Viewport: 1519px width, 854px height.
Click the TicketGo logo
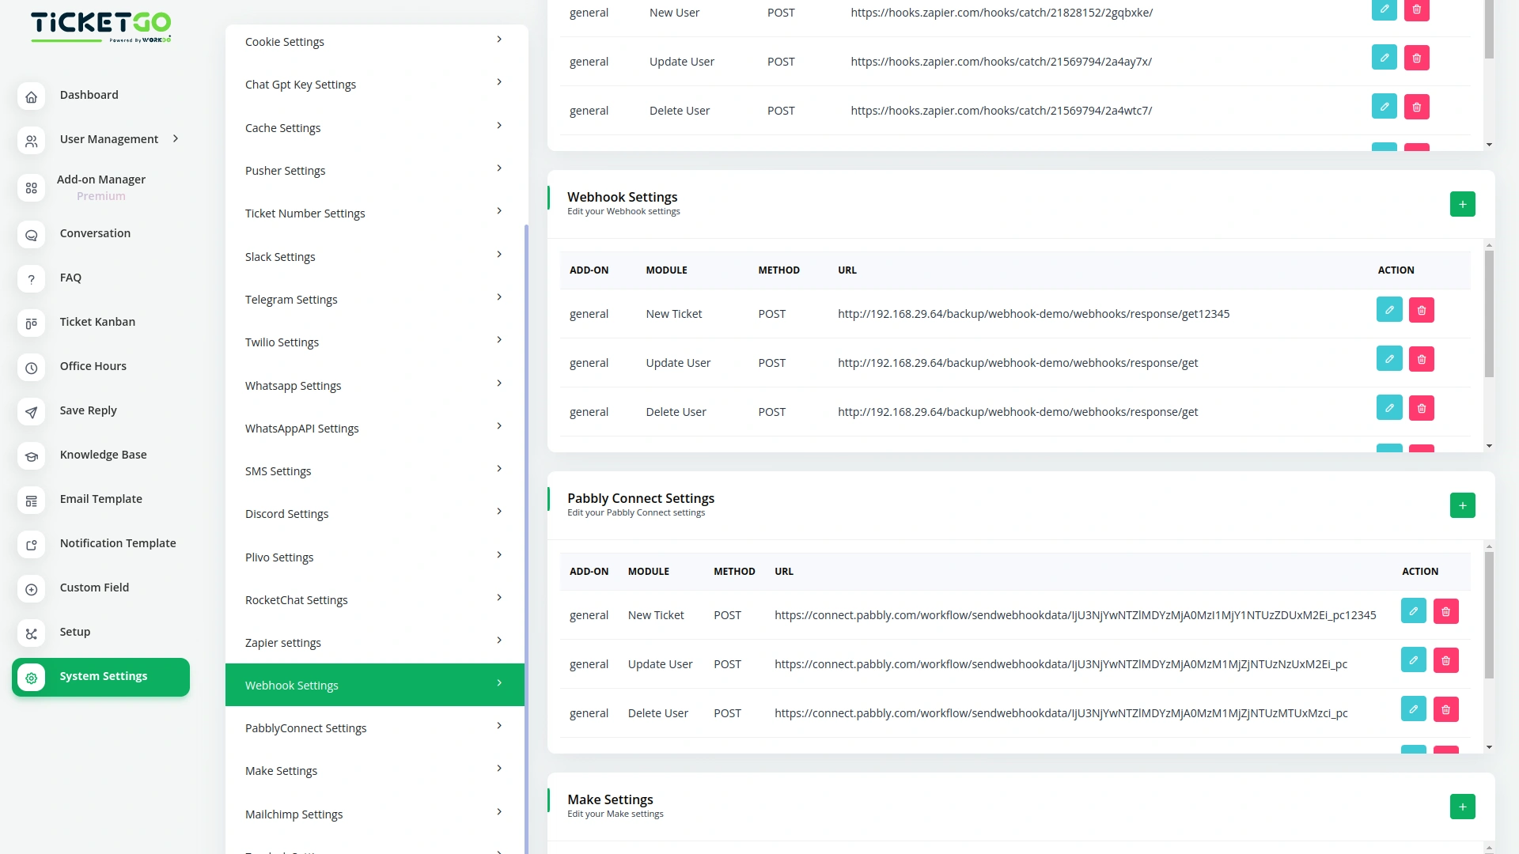(x=100, y=27)
